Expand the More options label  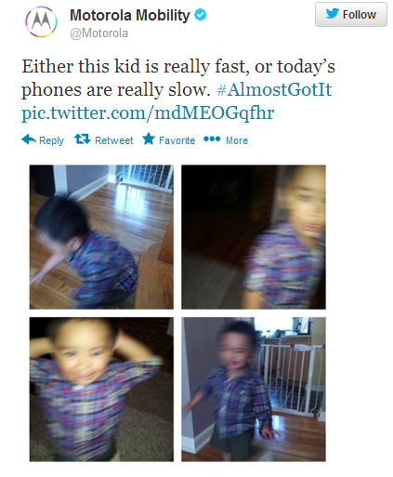[x=237, y=140]
